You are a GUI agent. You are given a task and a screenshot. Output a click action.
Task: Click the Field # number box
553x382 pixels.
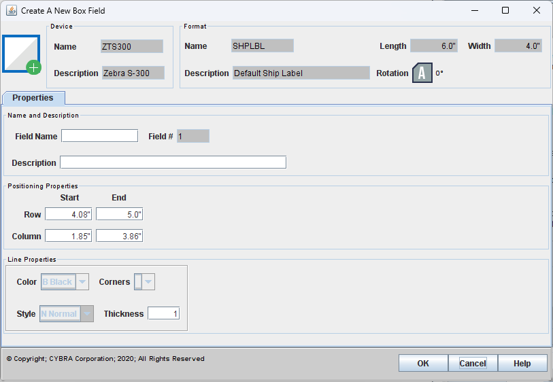click(x=192, y=136)
